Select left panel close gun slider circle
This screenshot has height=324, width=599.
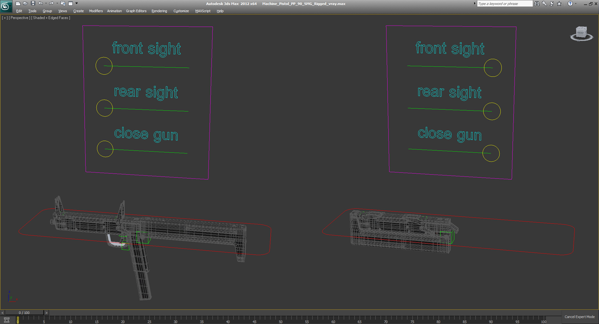click(105, 149)
